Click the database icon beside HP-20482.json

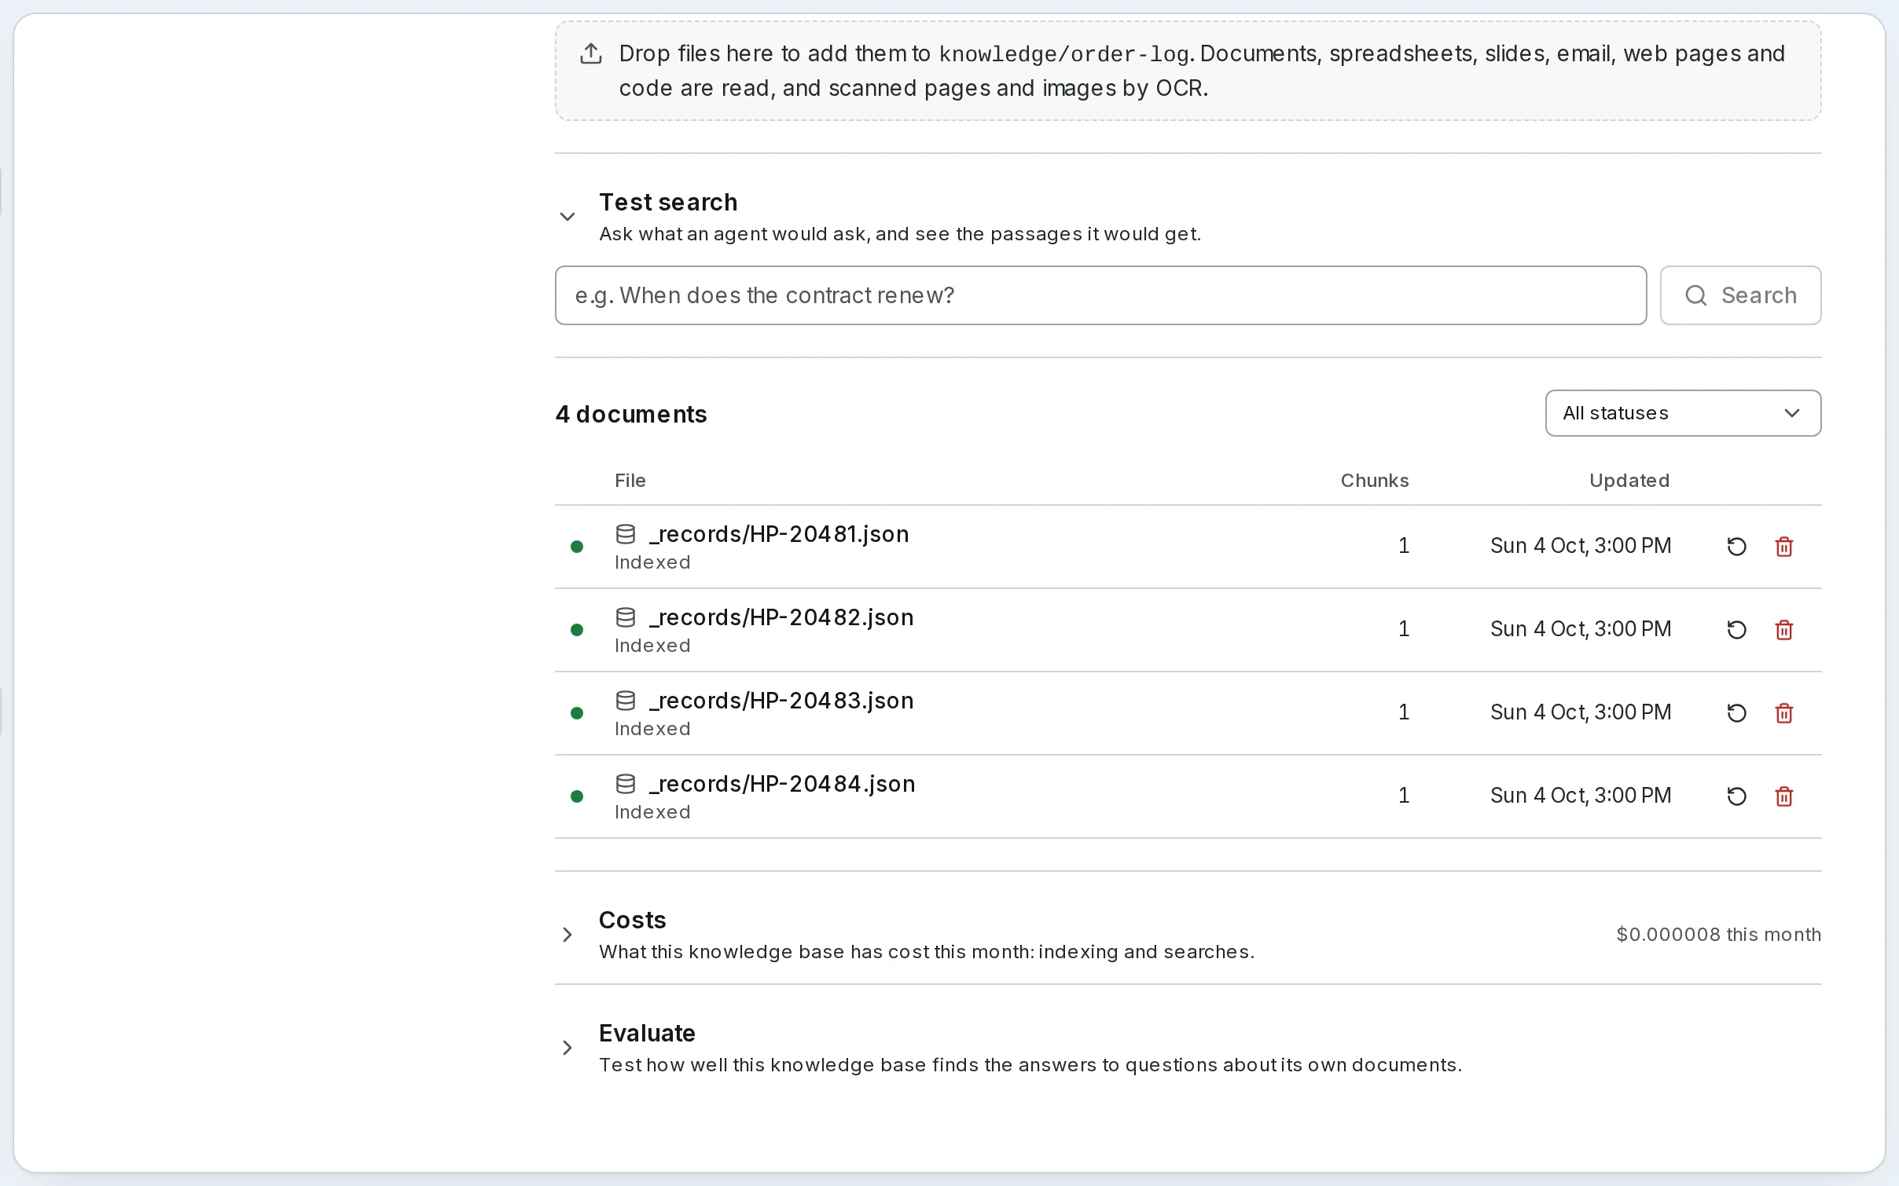pos(626,617)
